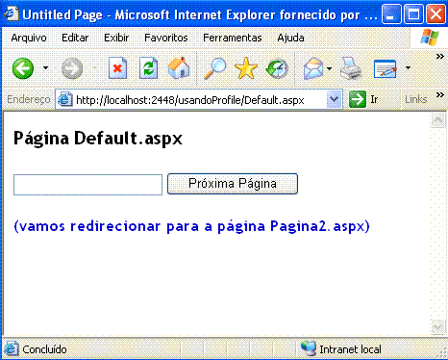Open the Favoritos menu
The height and width of the screenshot is (360, 448).
tap(166, 38)
